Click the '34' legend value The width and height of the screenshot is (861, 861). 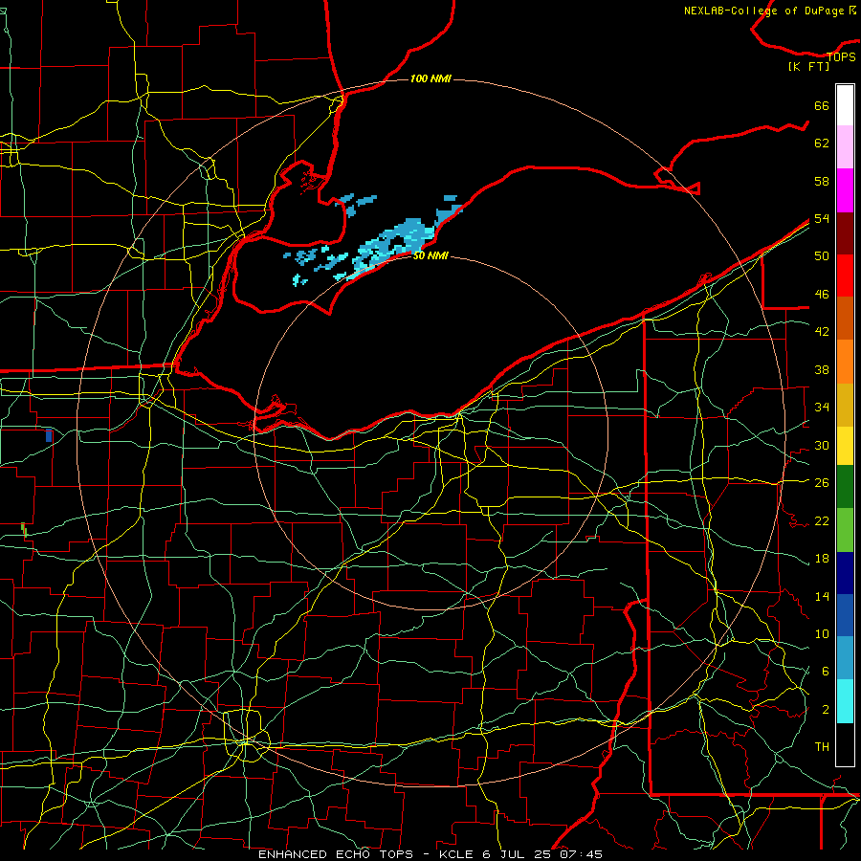point(822,408)
